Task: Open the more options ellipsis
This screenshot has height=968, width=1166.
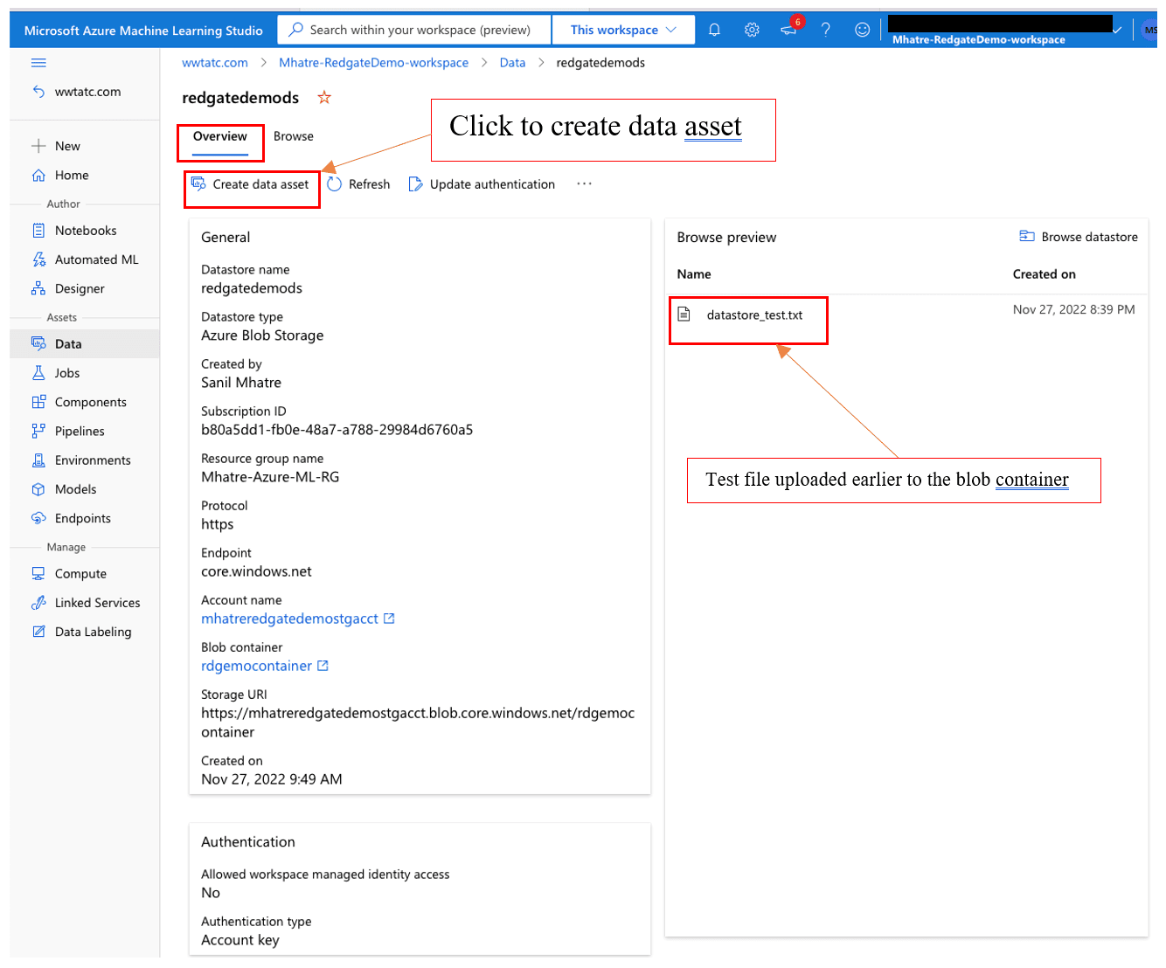Action: (584, 183)
